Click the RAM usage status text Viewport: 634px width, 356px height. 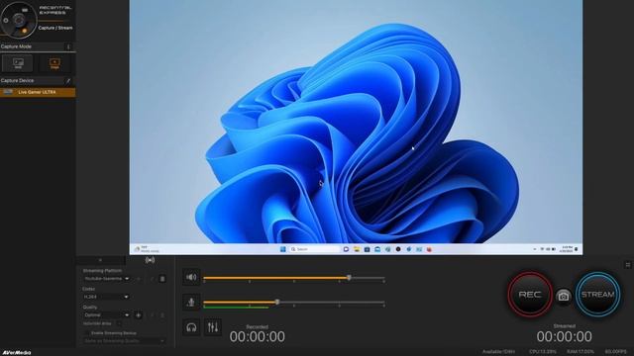click(x=580, y=352)
